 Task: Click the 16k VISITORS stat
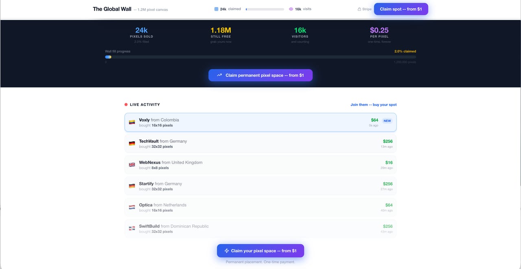[x=300, y=35]
